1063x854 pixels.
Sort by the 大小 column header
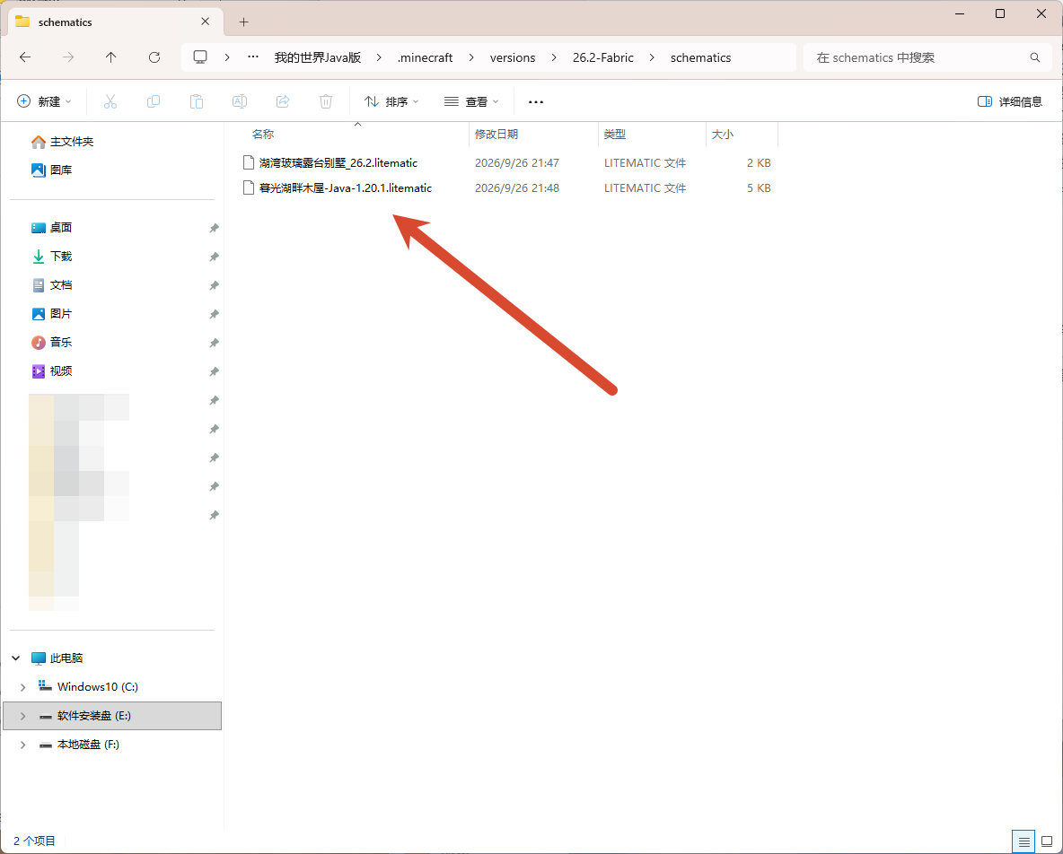click(723, 134)
